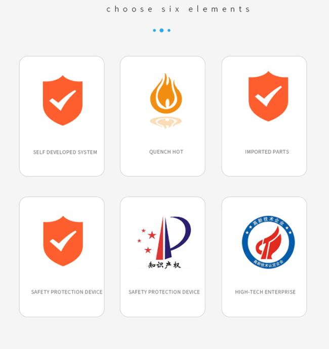This screenshot has height=349, width=329.
Task: Select the large middle blue pagination dot
Action: (162, 30)
